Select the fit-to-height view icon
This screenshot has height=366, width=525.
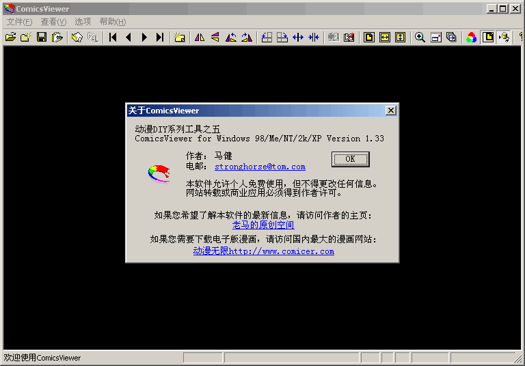pyautogui.click(x=401, y=38)
